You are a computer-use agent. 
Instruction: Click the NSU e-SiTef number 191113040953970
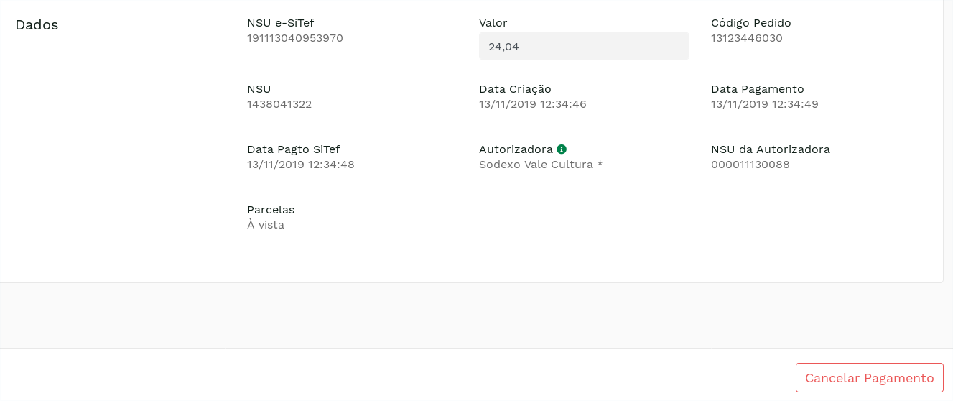click(x=295, y=38)
